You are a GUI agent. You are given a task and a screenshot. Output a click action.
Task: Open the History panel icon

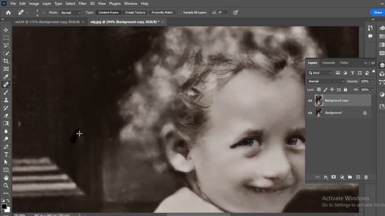point(371,28)
